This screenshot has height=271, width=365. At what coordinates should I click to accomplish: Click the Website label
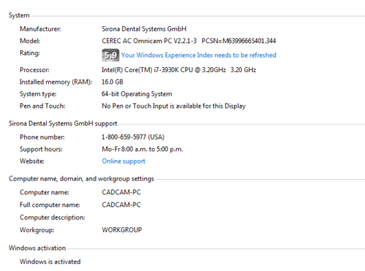[x=32, y=161]
